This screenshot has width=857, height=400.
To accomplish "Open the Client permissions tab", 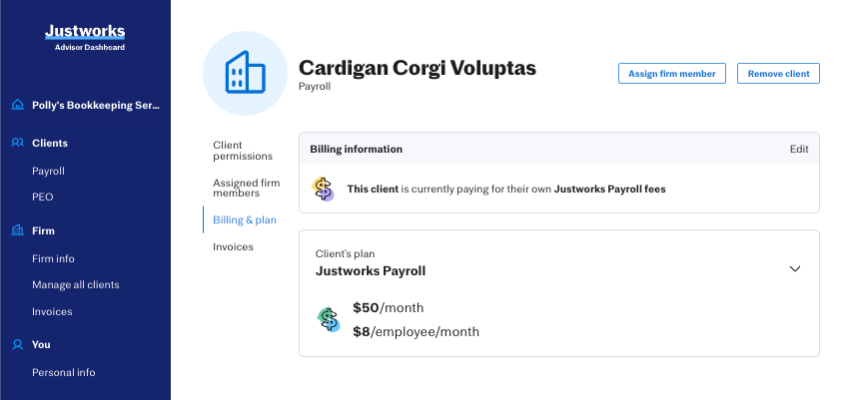I will click(242, 151).
